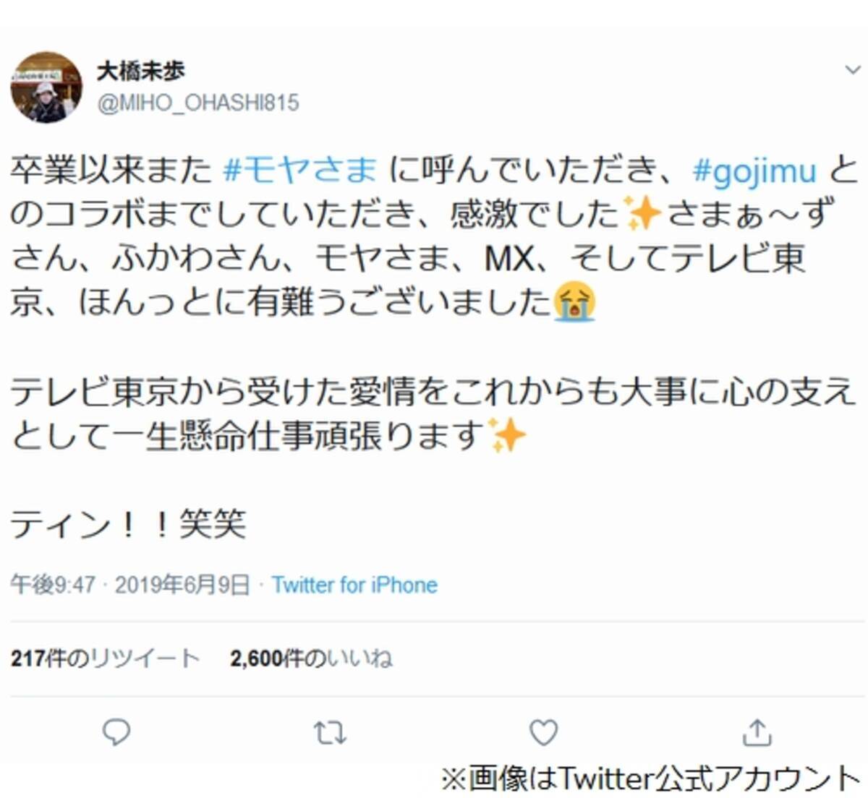The image size is (868, 798).
Task: View the 2,600件のいいね list
Action: click(x=311, y=658)
